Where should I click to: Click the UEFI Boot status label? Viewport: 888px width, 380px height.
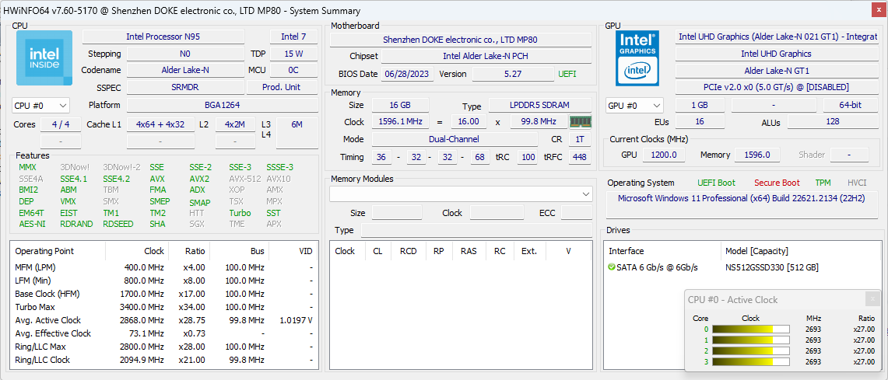coord(717,183)
